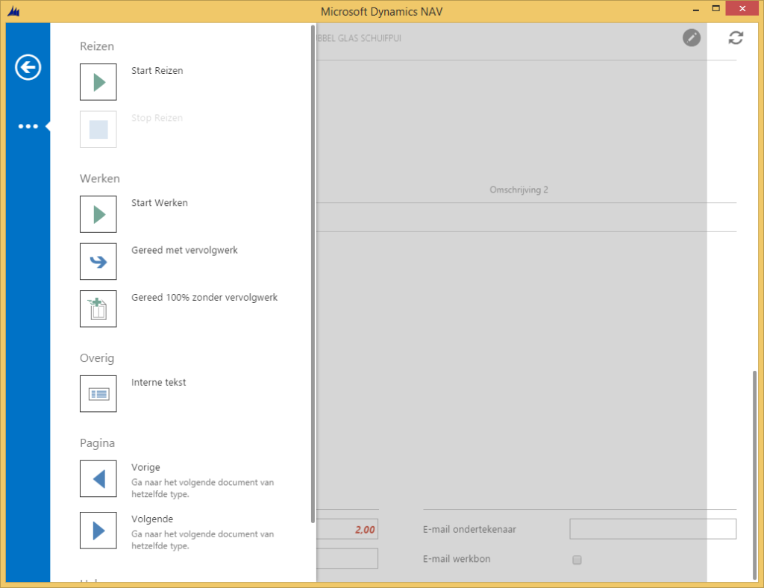Select the Gereed met vervolgwerk label
The image size is (764, 588).
click(184, 250)
